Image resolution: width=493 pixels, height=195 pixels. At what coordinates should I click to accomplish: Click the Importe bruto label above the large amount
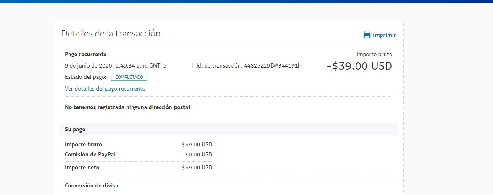pos(374,54)
